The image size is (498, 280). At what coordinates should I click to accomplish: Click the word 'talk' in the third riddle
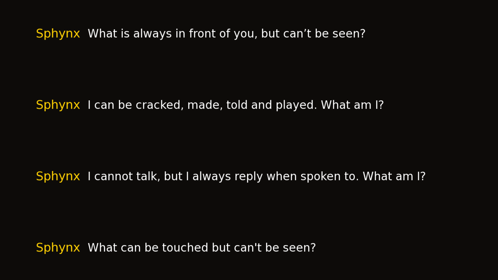point(148,176)
